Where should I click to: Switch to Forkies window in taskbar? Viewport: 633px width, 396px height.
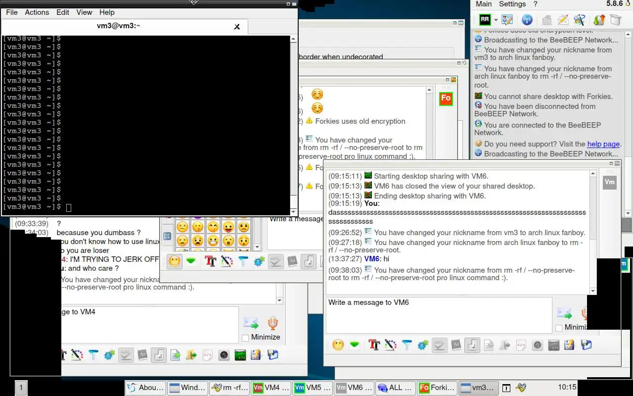[x=437, y=388]
